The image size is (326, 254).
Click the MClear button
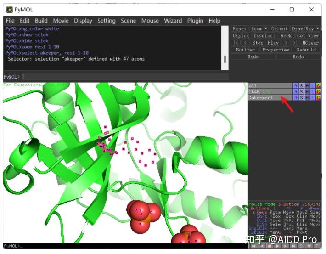[x=310, y=43]
